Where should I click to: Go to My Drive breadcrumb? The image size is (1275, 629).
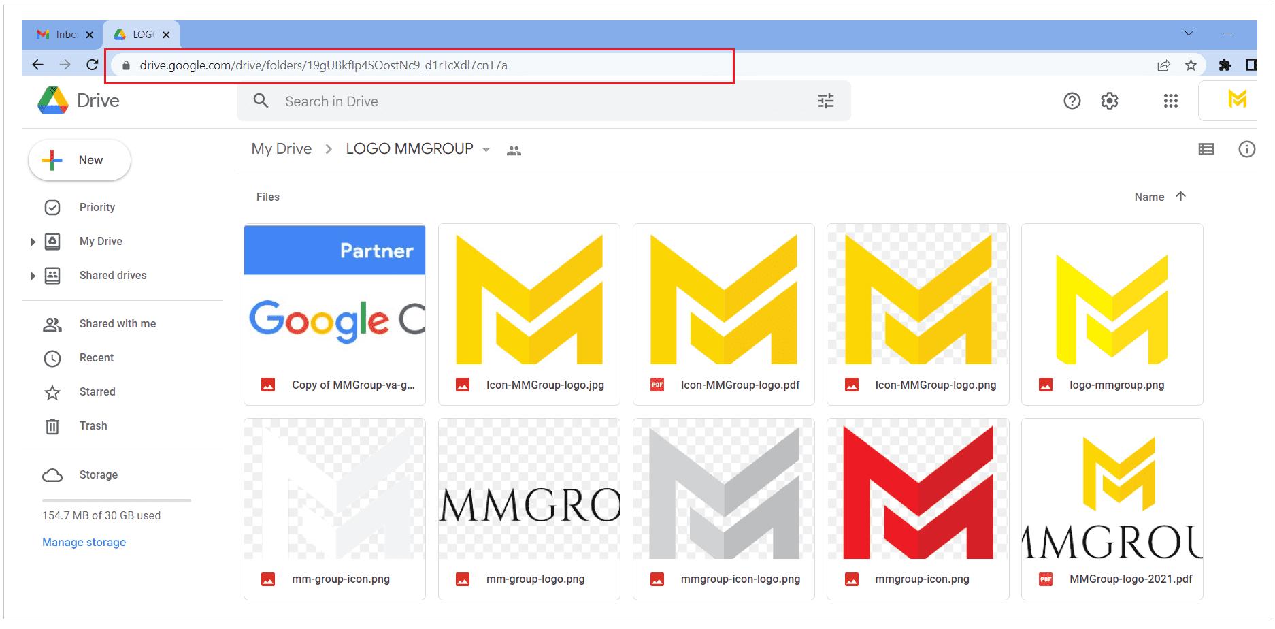click(282, 148)
